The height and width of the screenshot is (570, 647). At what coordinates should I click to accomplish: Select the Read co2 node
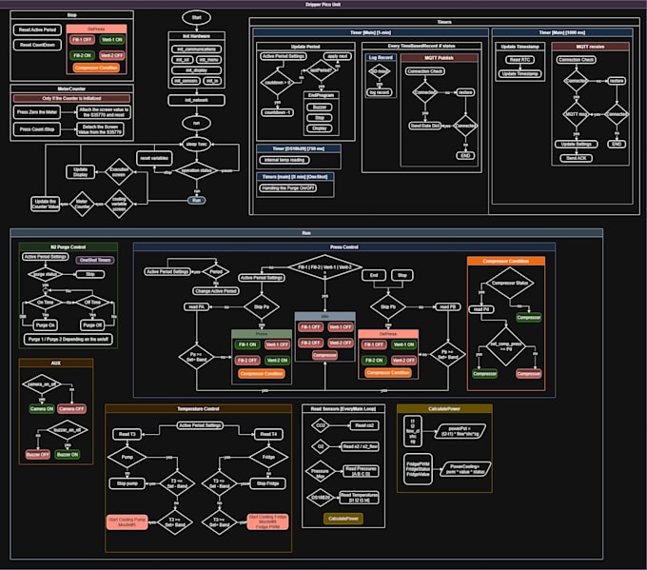pos(364,425)
